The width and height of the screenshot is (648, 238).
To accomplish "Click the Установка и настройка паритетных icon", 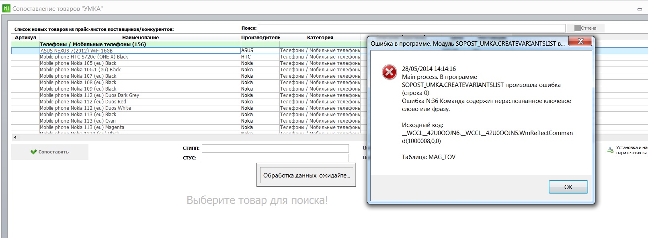I will point(610,151).
